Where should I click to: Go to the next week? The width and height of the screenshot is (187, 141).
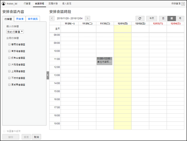87,18
